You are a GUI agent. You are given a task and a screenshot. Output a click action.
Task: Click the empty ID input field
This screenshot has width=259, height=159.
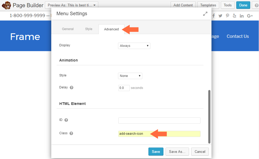coord(159,120)
